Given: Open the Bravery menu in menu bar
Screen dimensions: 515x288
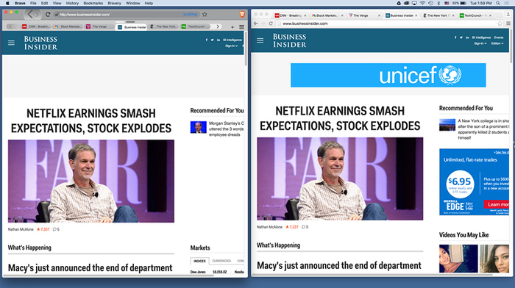Looking at the screenshot, I should [114, 3].
